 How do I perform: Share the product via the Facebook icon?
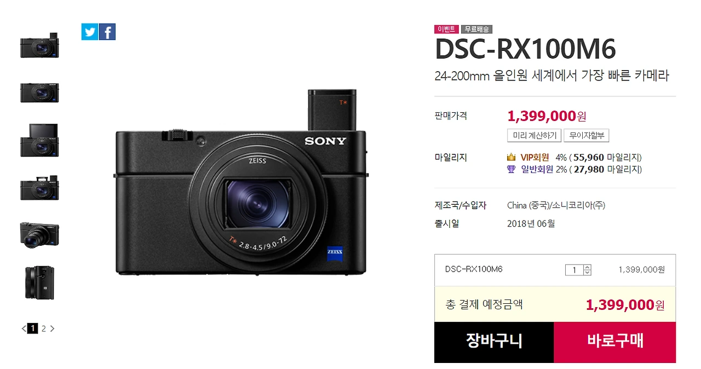107,32
